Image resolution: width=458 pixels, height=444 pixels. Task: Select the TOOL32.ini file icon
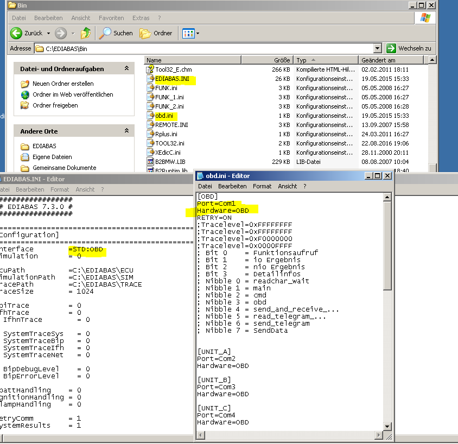[x=150, y=143]
